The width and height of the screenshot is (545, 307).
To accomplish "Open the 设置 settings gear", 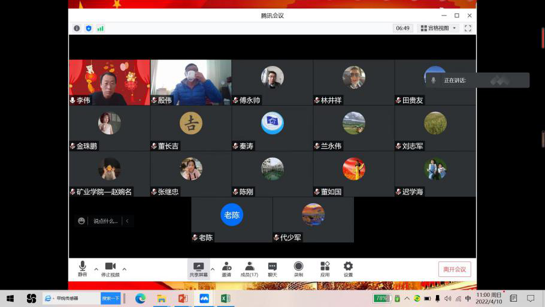I will click(348, 269).
